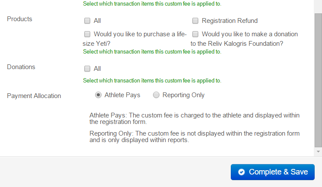Select the Athlete Pays radio button
This screenshot has width=322, height=187.
point(99,95)
